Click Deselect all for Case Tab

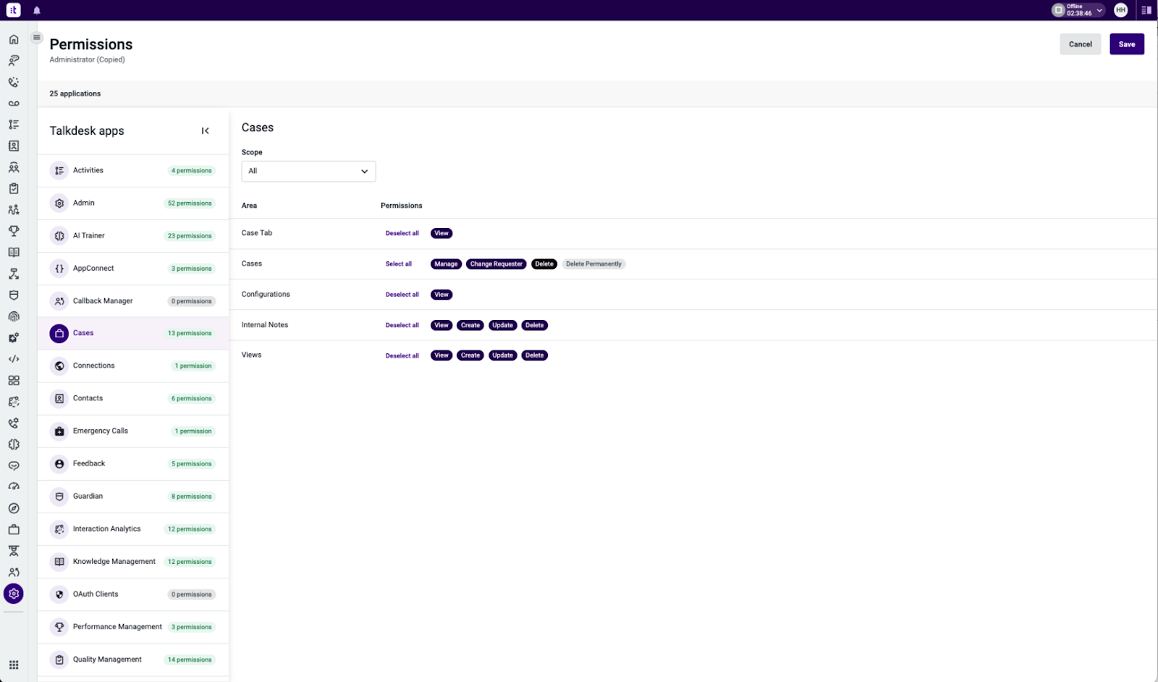[x=402, y=233]
